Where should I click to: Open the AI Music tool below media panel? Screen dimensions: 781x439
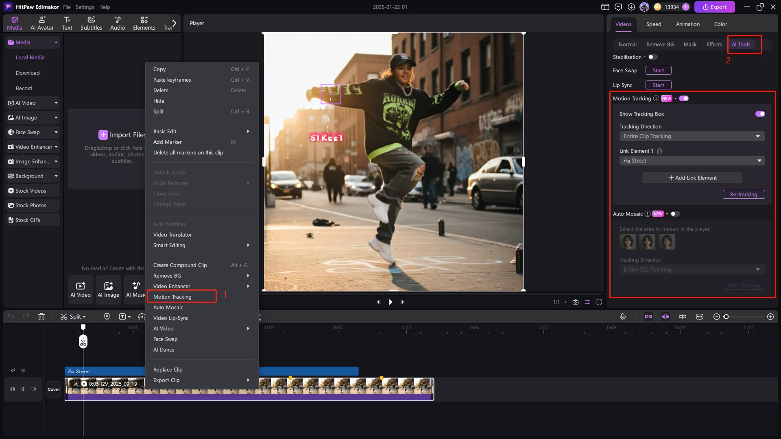click(135, 289)
